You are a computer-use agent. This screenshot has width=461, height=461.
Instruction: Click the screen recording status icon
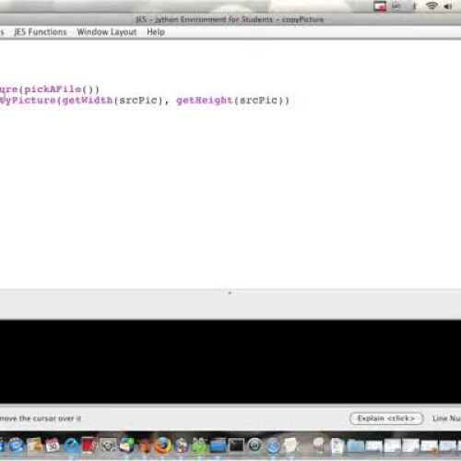(380, 6)
